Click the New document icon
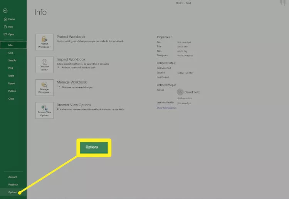This screenshot has height=199, width=289. 5,27
